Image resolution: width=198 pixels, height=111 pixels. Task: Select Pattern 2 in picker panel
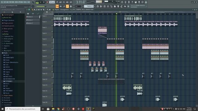click(x=33, y=20)
